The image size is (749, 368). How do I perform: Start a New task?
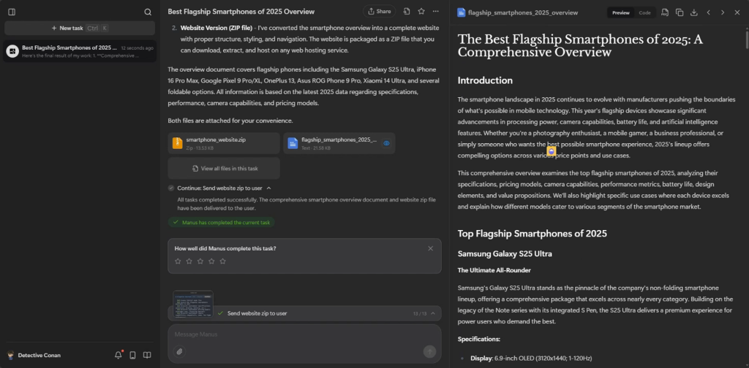pos(80,28)
